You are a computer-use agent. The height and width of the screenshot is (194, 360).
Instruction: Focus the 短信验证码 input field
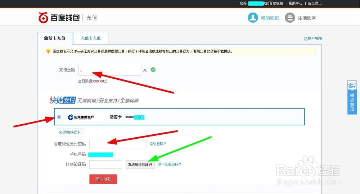[x=105, y=165]
